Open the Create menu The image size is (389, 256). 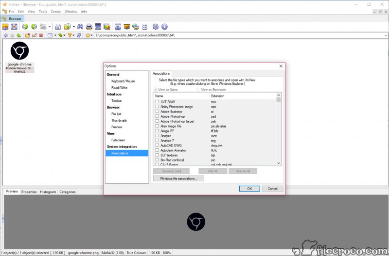56,12
